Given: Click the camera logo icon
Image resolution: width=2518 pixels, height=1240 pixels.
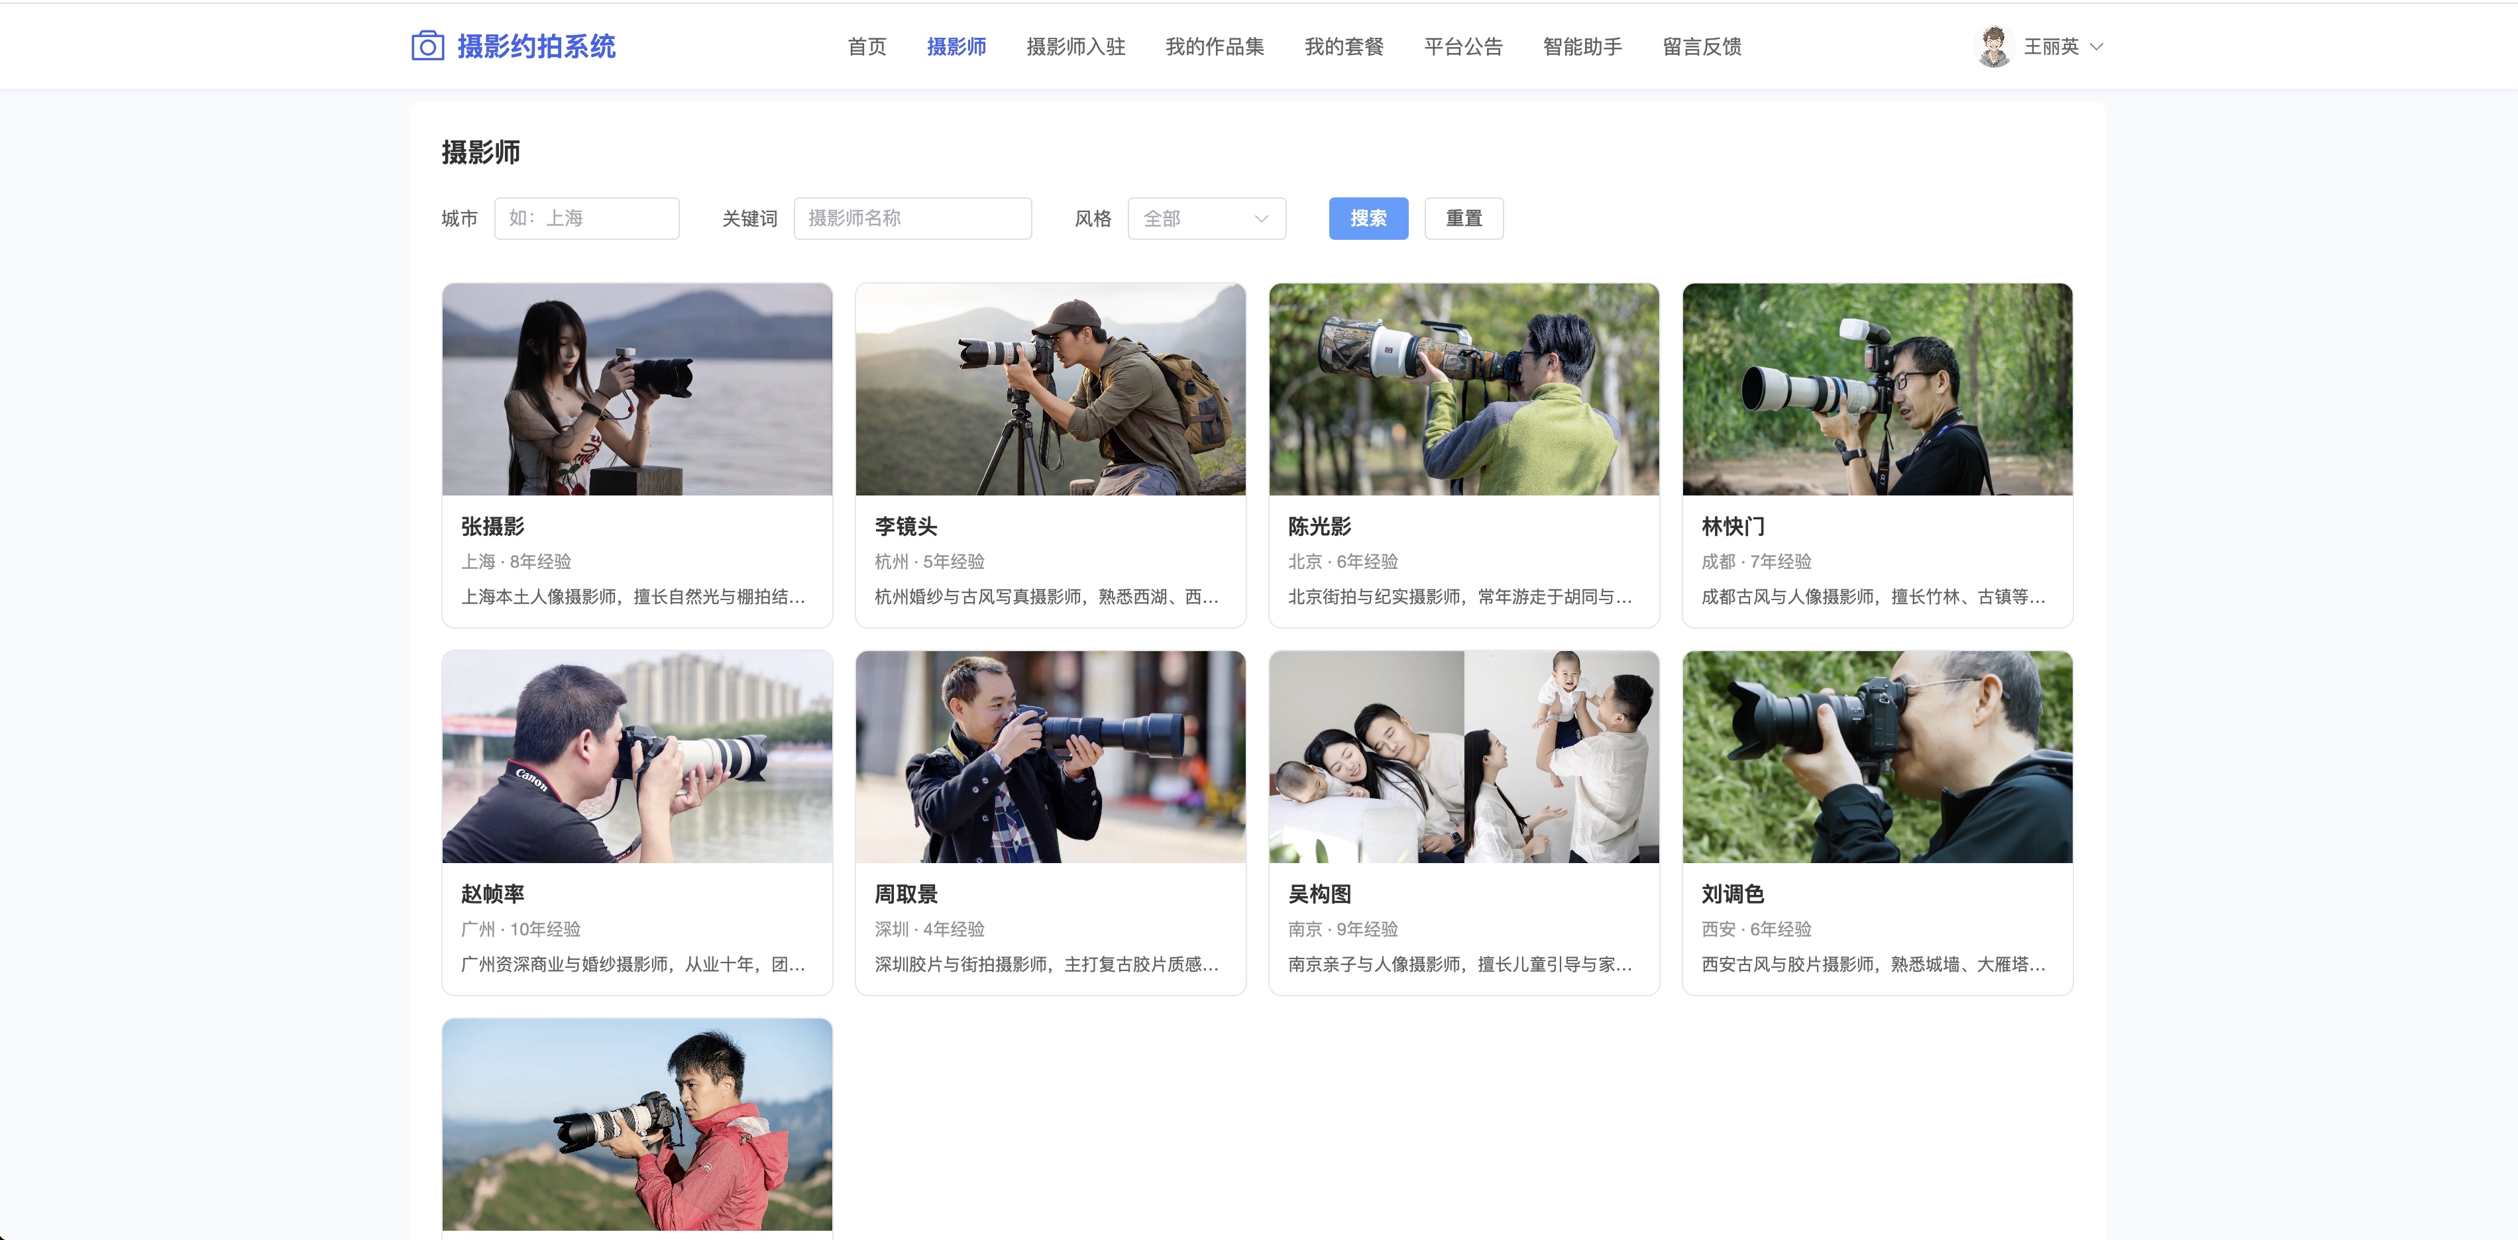Looking at the screenshot, I should point(427,46).
